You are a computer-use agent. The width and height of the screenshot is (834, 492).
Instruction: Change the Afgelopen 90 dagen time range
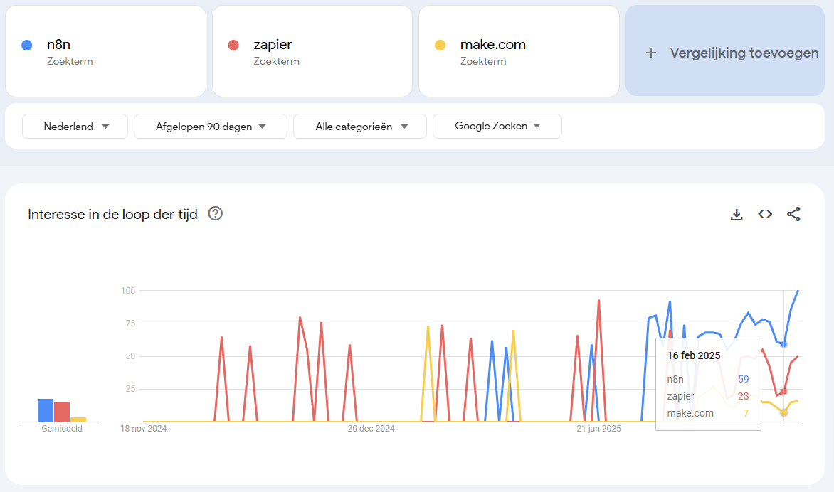click(x=211, y=127)
